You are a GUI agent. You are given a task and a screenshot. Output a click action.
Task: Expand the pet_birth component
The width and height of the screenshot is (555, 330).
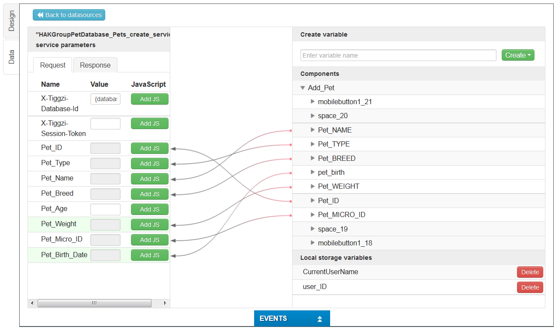(312, 172)
